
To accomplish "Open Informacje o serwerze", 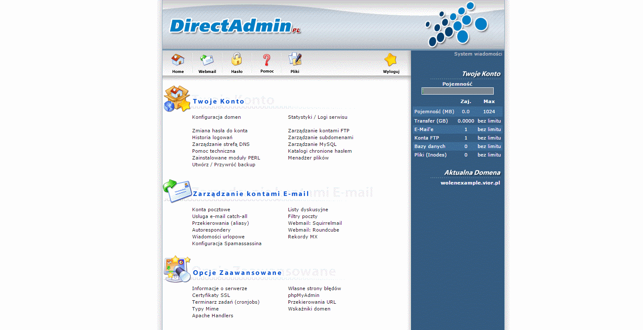I will pyautogui.click(x=220, y=288).
